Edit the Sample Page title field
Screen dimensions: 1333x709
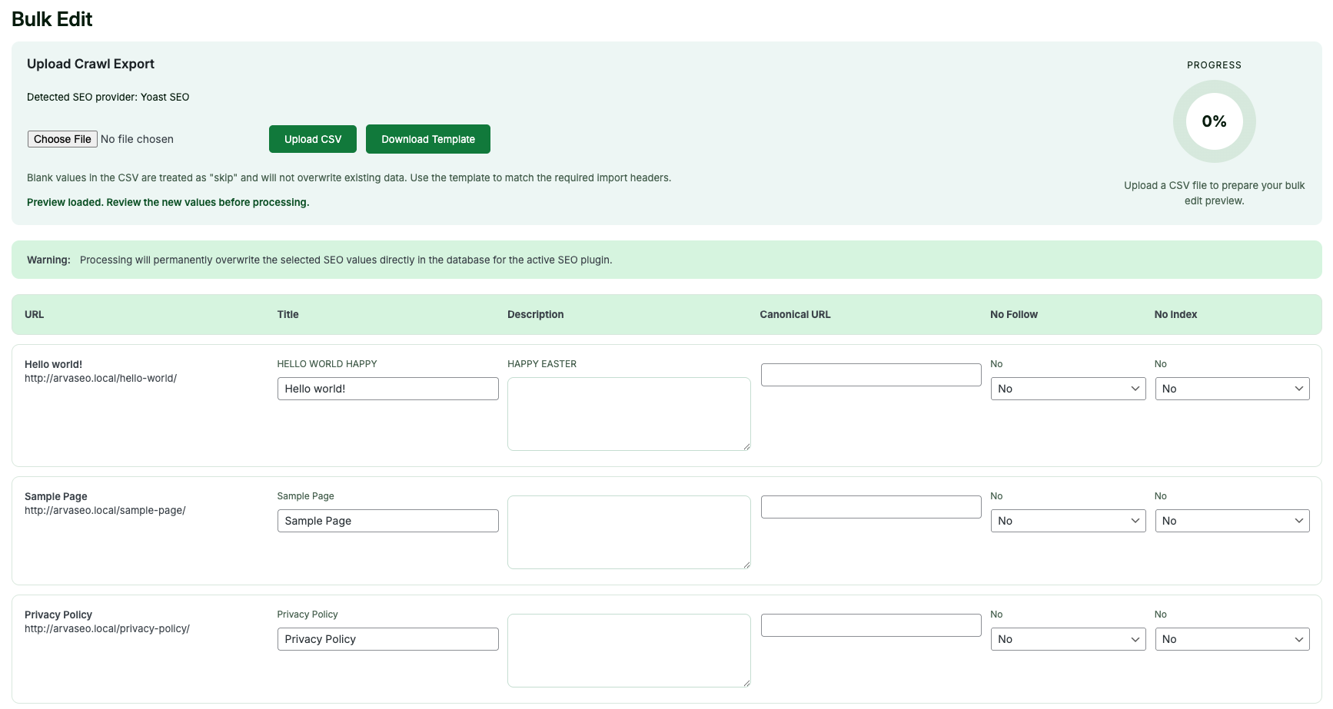point(387,521)
